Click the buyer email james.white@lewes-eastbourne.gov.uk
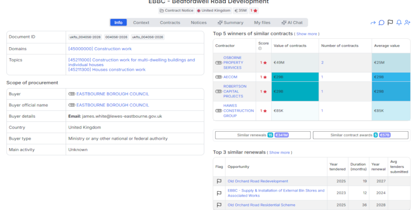Screen dimensions: 420x210 (122, 116)
